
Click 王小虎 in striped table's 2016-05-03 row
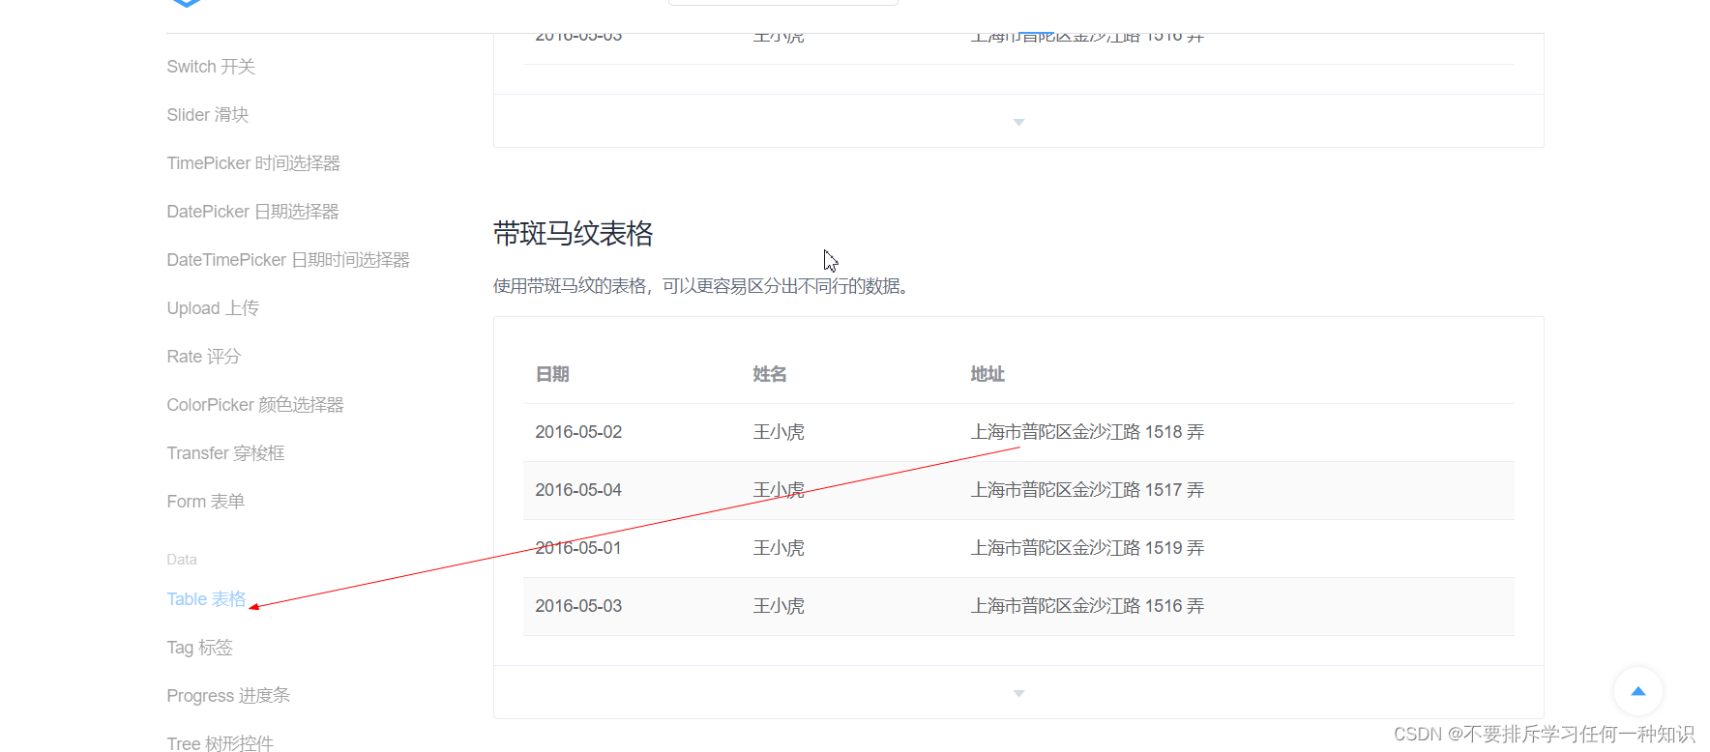[779, 606]
